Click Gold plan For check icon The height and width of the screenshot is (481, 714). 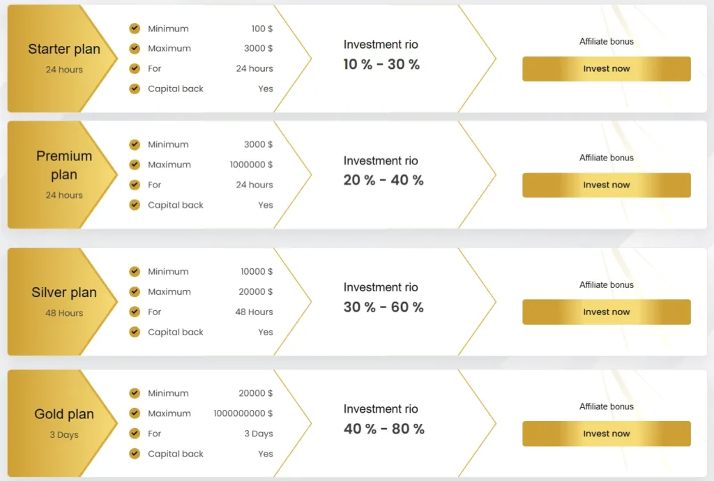click(135, 434)
